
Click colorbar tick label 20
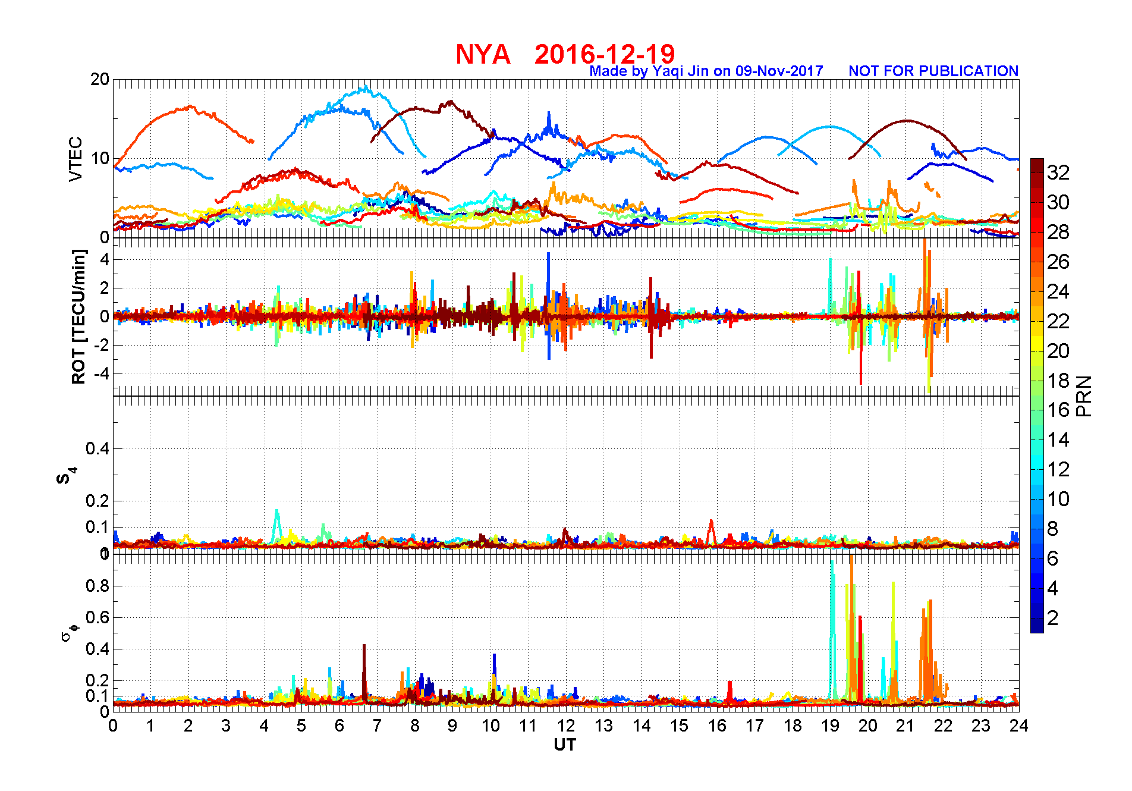[1058, 351]
